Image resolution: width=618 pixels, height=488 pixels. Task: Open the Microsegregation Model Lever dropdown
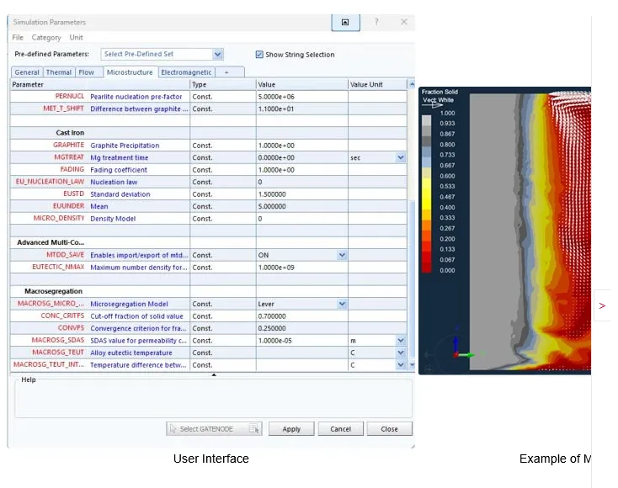tap(341, 304)
